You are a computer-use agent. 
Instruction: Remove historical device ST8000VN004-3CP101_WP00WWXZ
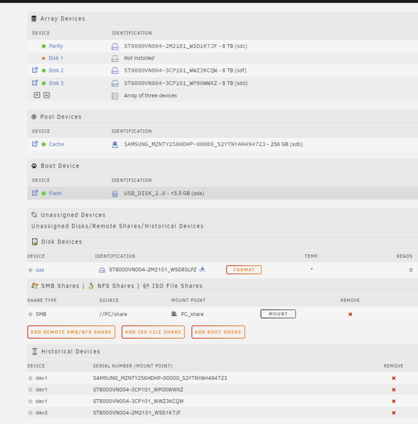point(394,390)
